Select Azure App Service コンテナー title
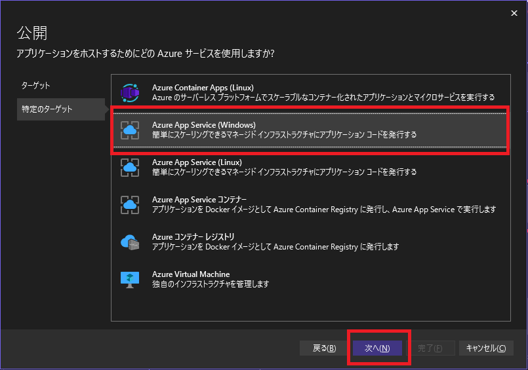 tap(199, 200)
